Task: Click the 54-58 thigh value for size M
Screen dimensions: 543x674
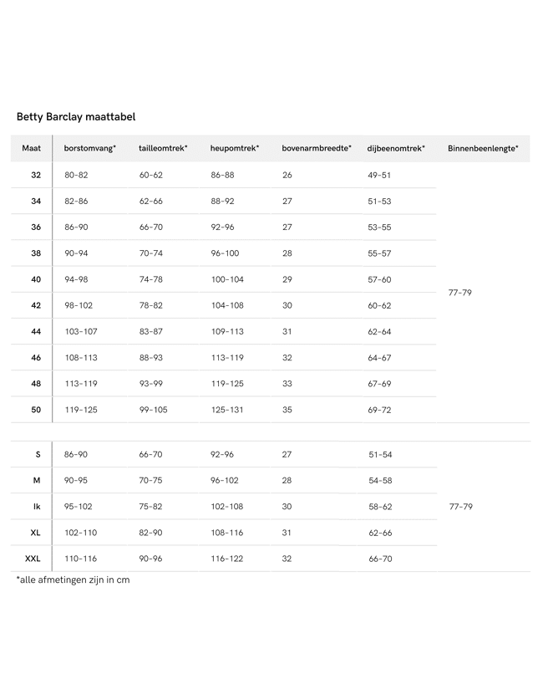Action: [380, 481]
